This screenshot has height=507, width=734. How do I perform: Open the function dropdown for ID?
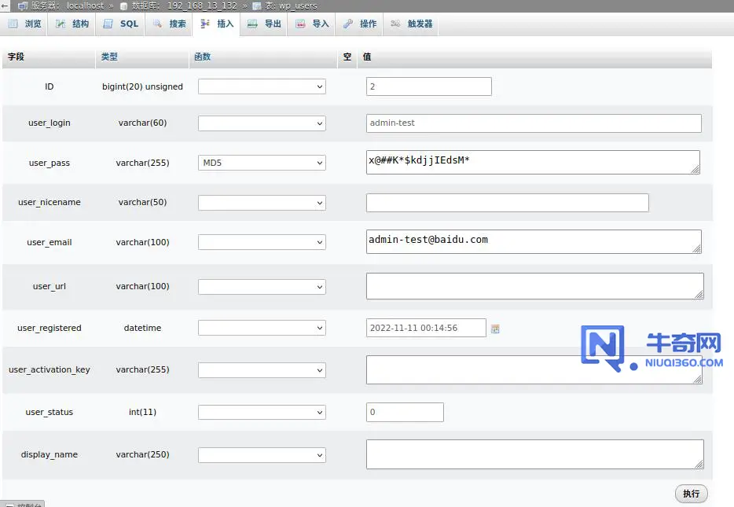click(x=262, y=86)
